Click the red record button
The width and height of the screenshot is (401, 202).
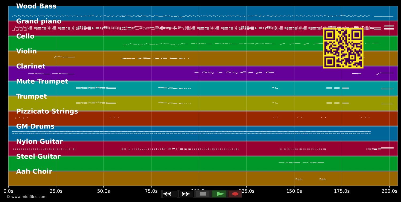click(x=235, y=194)
